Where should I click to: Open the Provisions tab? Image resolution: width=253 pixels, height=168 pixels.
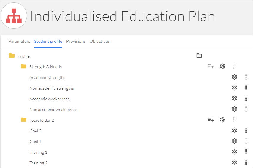(76, 41)
